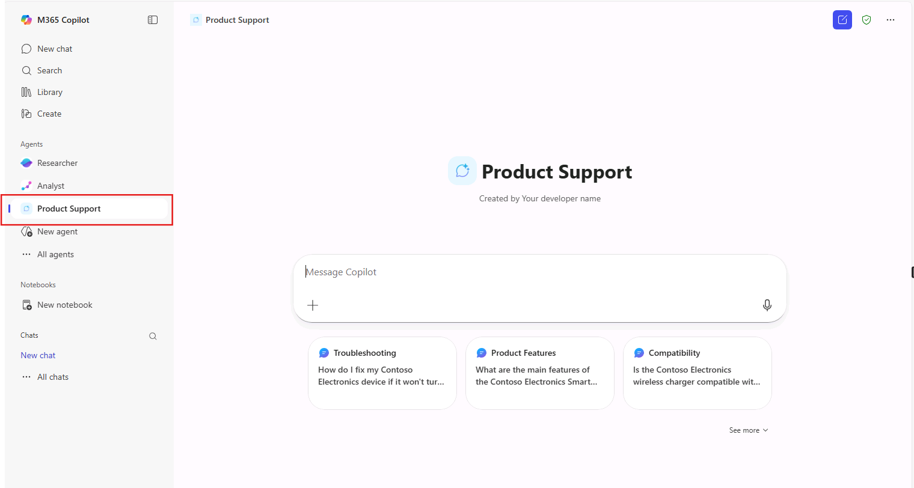The image size is (914, 488).
Task: Click the All chats ellipsis icon
Action: tap(26, 377)
